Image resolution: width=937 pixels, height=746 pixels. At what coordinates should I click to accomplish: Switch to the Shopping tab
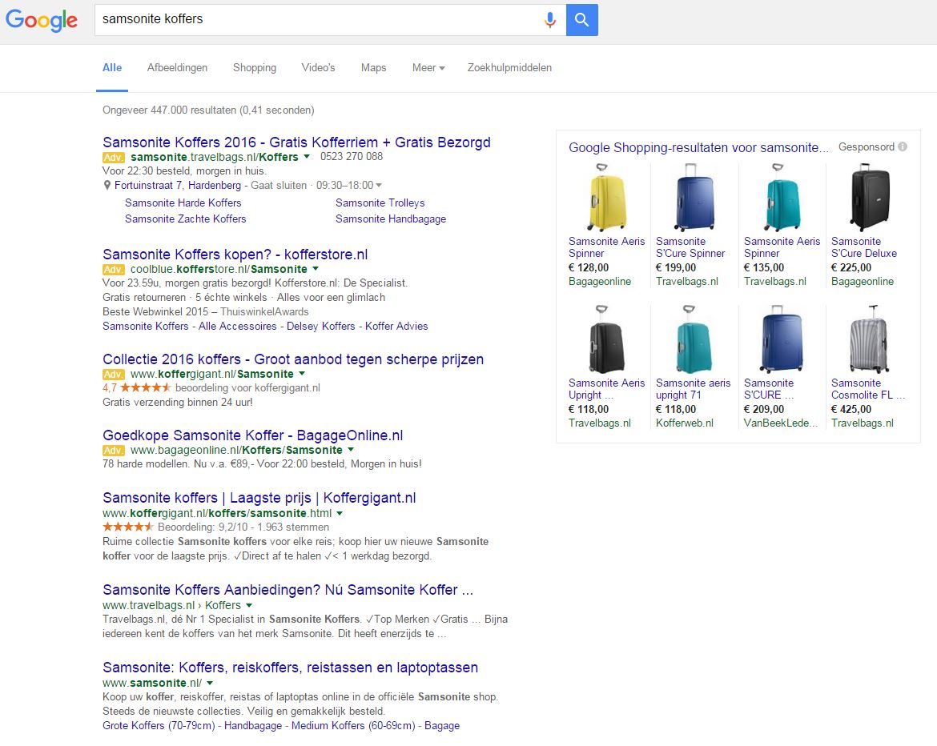coord(255,68)
